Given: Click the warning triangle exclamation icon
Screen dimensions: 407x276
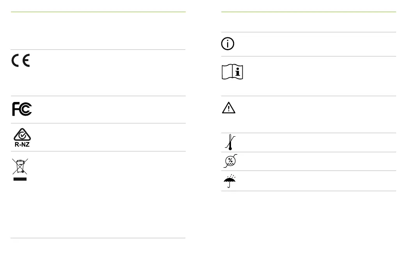Looking at the screenshot, I should [229, 108].
